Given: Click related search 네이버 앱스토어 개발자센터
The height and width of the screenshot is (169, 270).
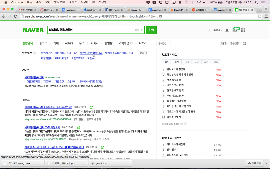Looking at the screenshot, I should pyautogui.click(x=119, y=53).
